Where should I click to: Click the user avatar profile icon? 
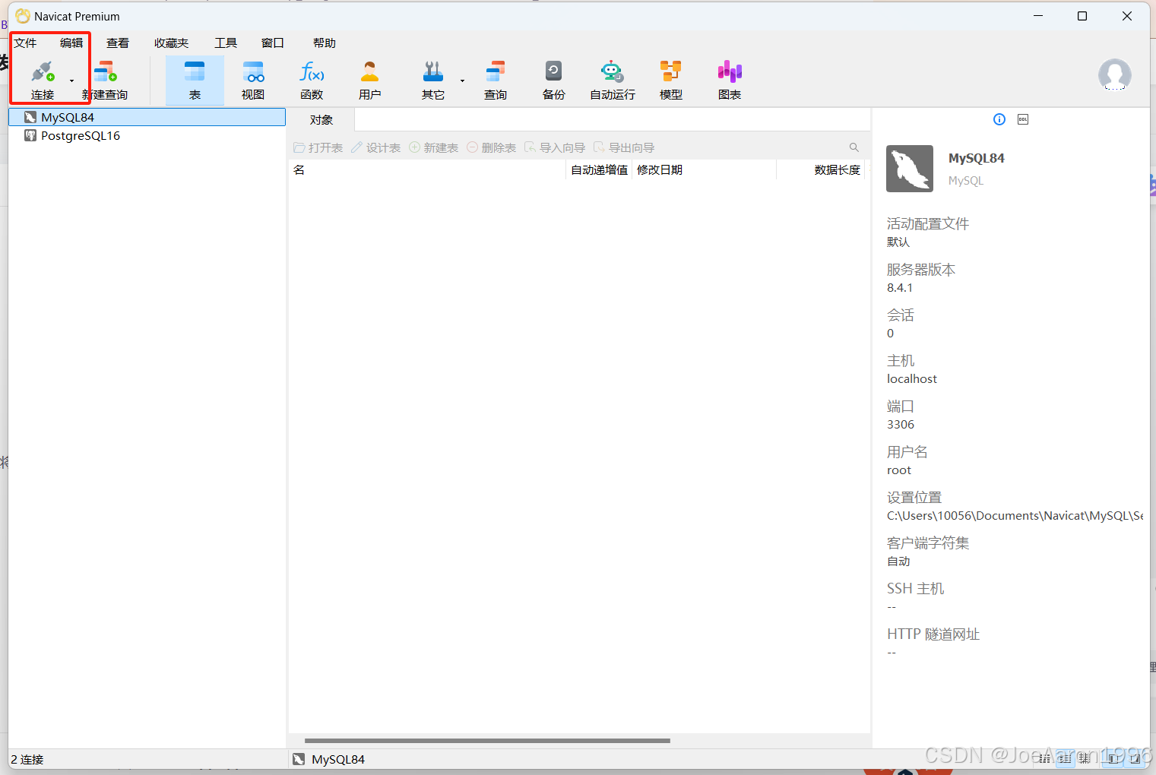click(1114, 74)
